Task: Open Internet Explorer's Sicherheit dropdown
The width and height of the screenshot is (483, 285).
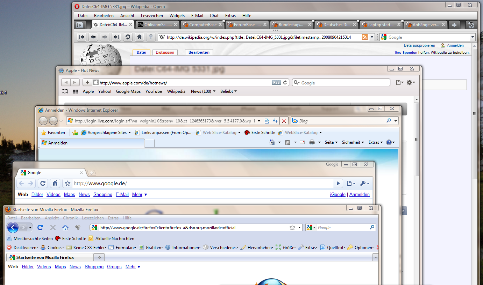Action: point(353,142)
